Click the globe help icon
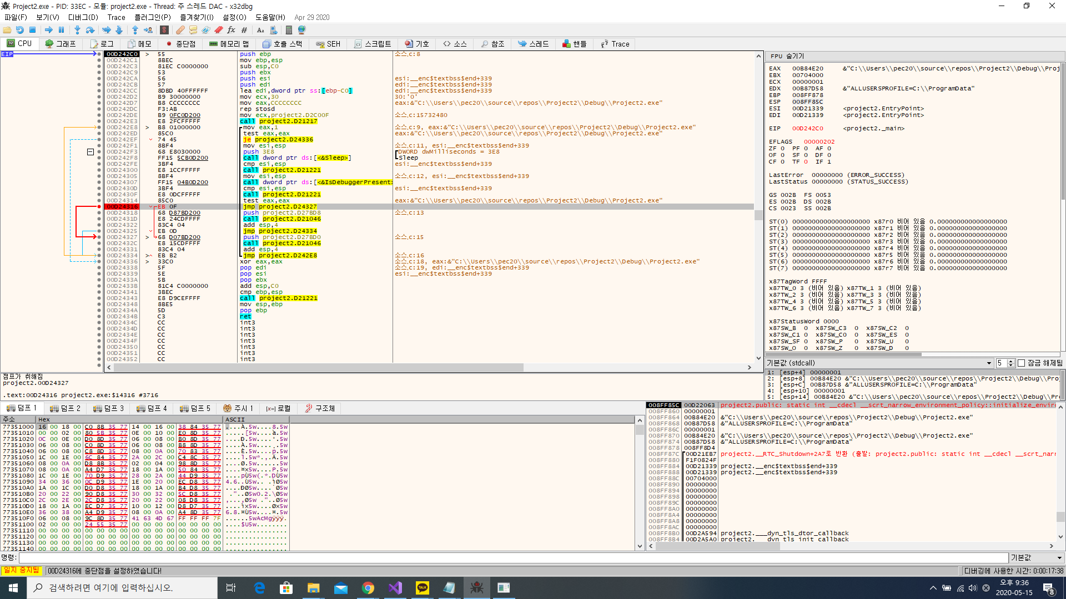 (302, 30)
